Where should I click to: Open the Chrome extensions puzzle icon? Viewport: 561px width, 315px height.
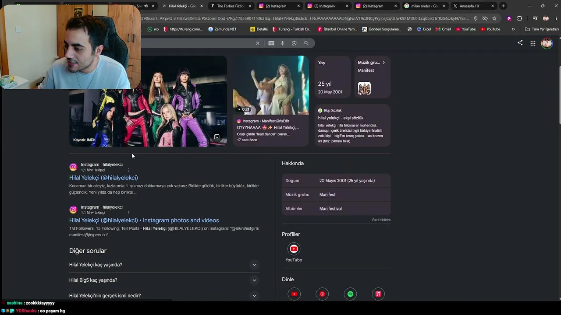(519, 18)
